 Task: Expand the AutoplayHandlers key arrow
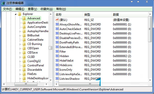[20, 31]
